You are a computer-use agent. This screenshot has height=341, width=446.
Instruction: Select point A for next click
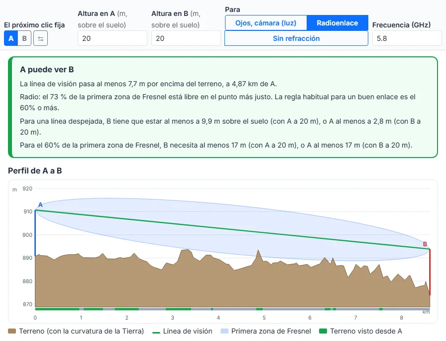coord(11,38)
